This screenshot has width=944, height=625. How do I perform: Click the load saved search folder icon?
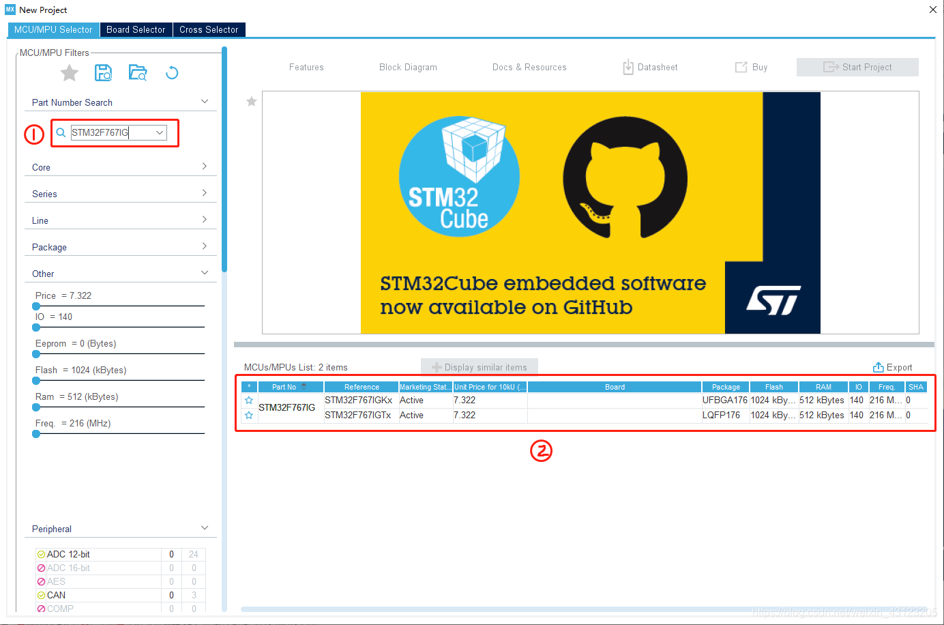click(138, 73)
